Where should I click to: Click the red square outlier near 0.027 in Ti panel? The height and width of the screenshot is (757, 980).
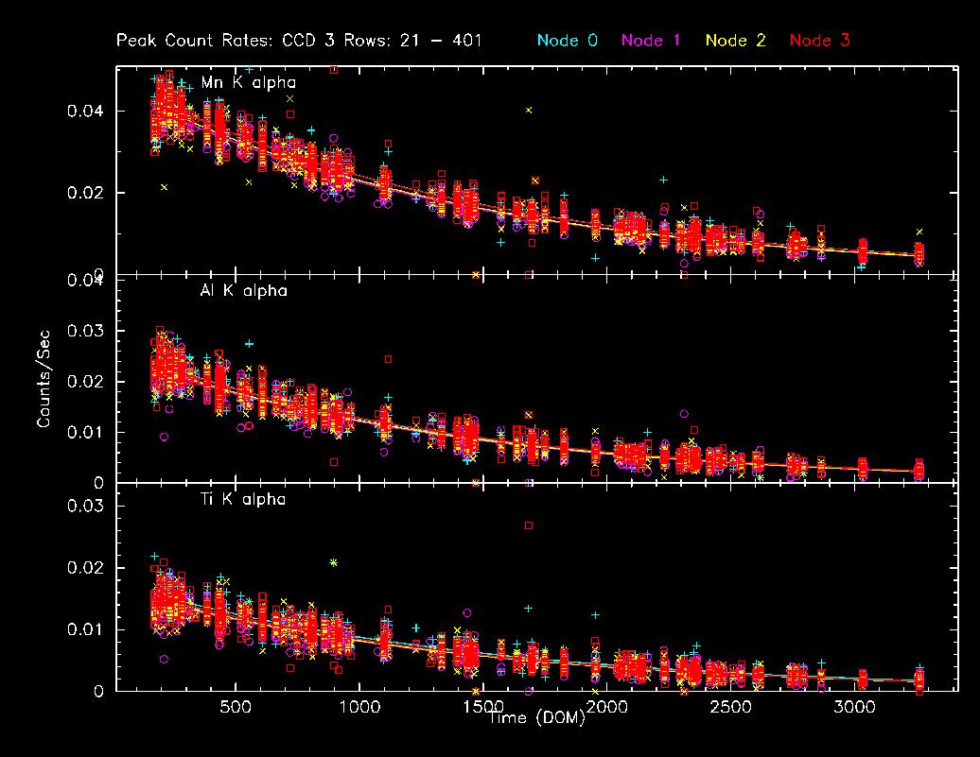pyautogui.click(x=529, y=525)
